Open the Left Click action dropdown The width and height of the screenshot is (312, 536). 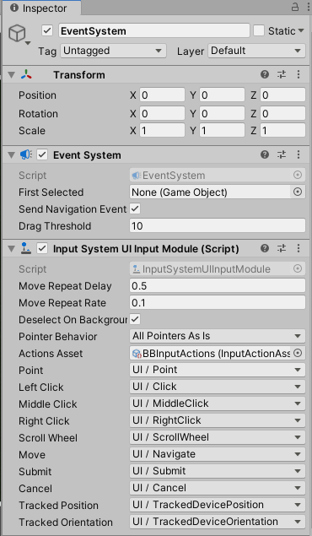pos(218,387)
